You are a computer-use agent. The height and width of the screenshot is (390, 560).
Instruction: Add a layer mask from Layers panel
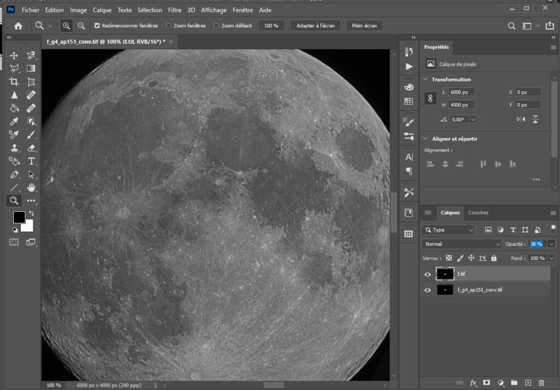486,383
